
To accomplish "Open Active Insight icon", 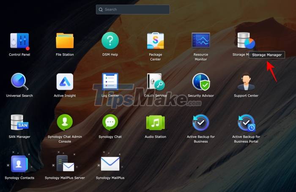I will [x=65, y=82].
